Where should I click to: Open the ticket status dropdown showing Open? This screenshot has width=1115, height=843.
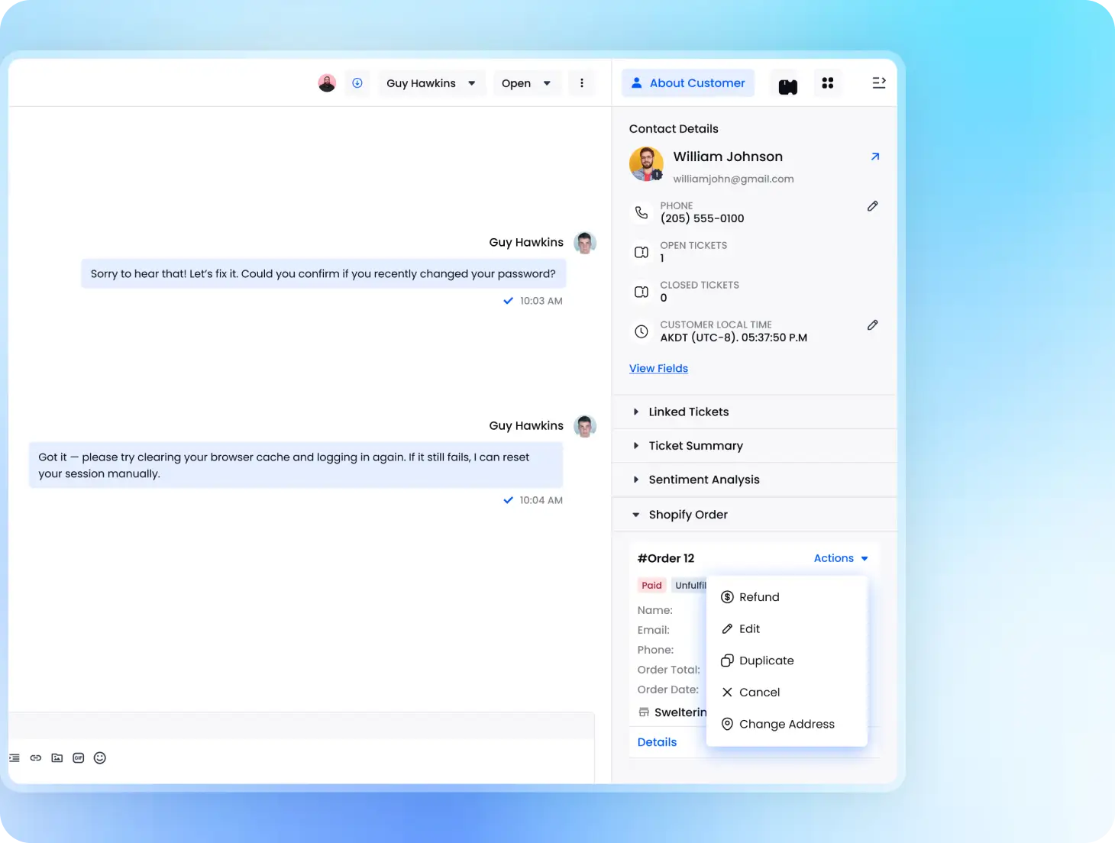pos(526,83)
